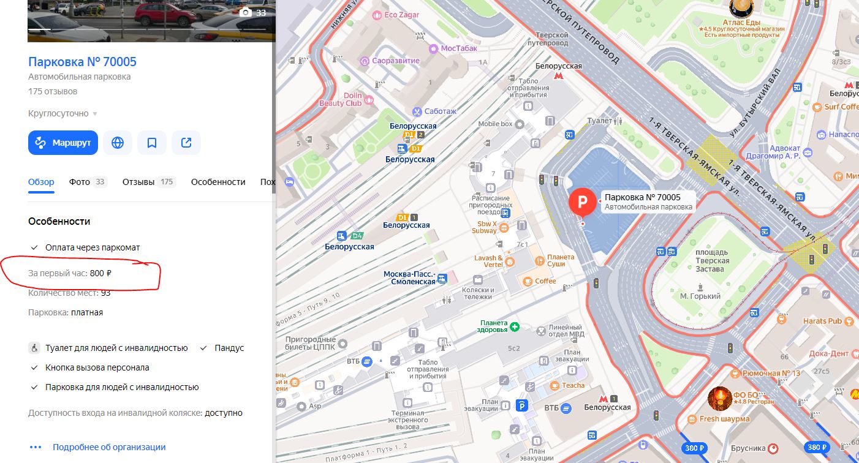Open the Парковка № 70005 title link

[x=82, y=62]
